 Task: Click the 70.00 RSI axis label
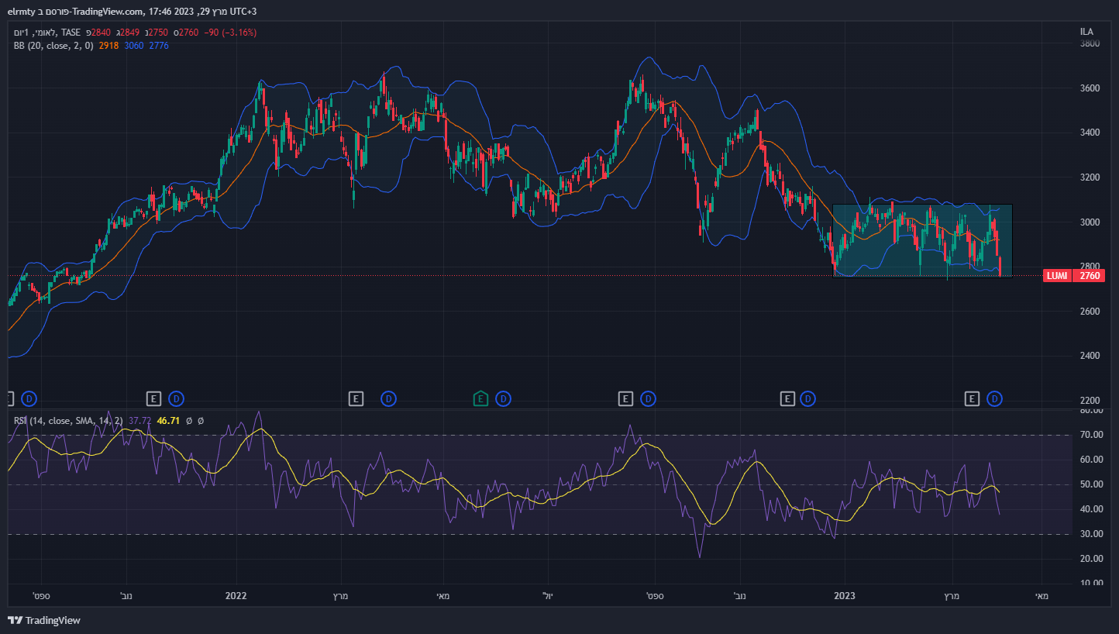pos(1091,435)
